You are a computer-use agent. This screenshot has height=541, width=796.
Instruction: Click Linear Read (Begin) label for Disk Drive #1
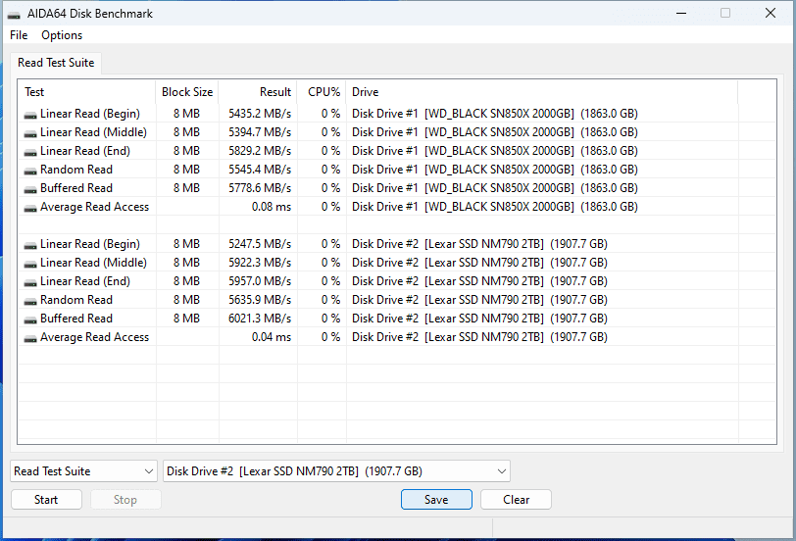(90, 114)
